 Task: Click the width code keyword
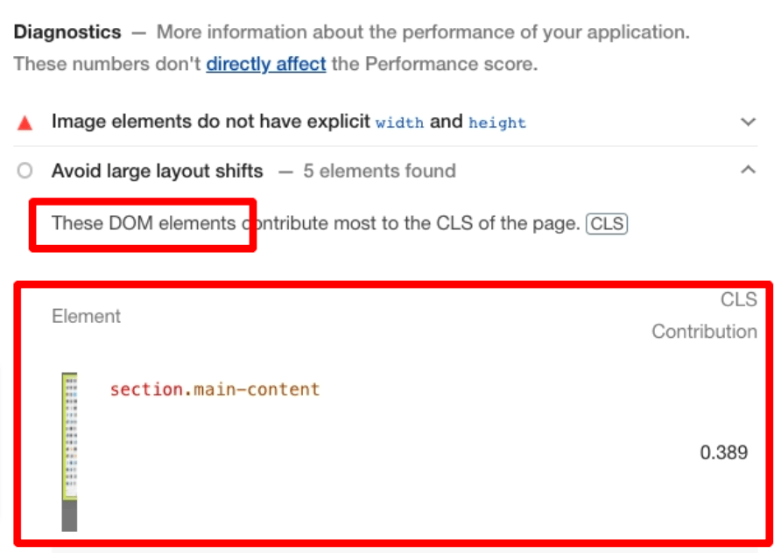coord(399,122)
